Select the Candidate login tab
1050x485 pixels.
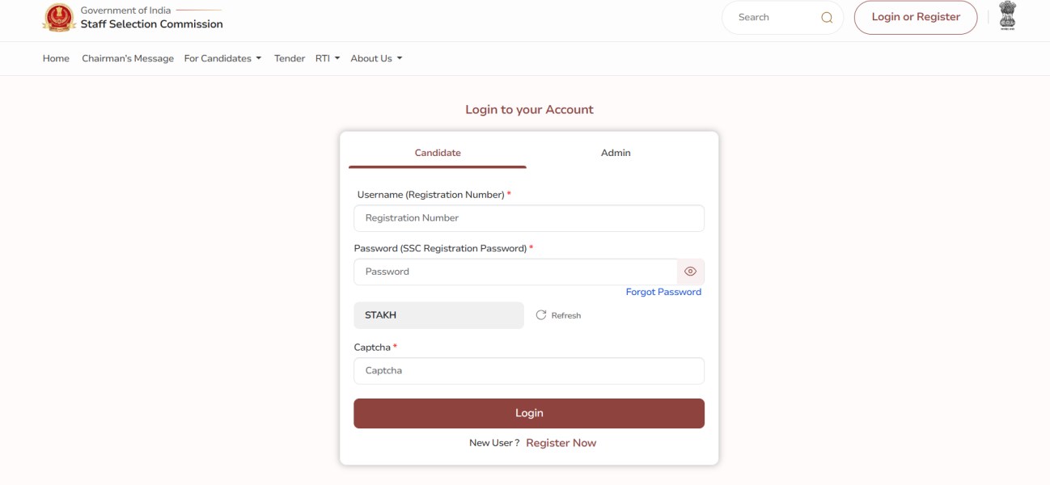(437, 152)
